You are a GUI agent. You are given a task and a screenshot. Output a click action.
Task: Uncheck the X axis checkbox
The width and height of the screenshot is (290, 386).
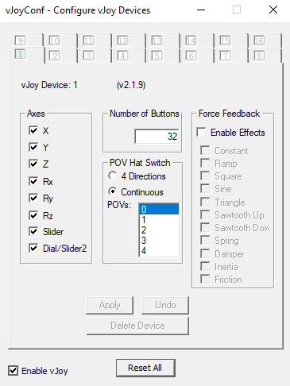click(x=33, y=130)
